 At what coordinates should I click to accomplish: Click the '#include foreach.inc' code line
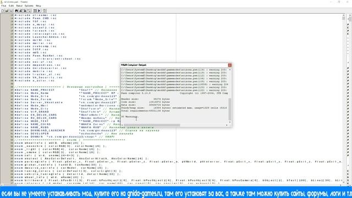pos(35,31)
